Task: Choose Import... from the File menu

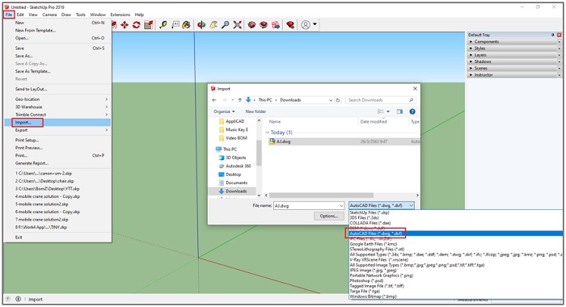Action: (x=57, y=122)
